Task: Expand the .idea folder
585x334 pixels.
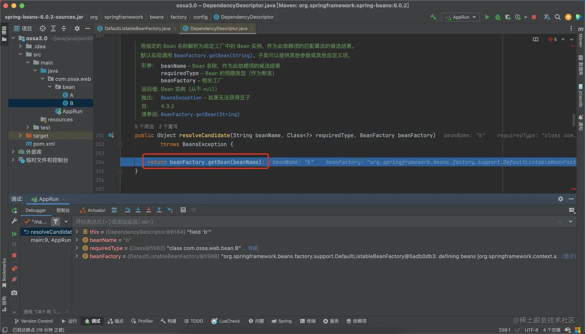Action: coord(21,46)
